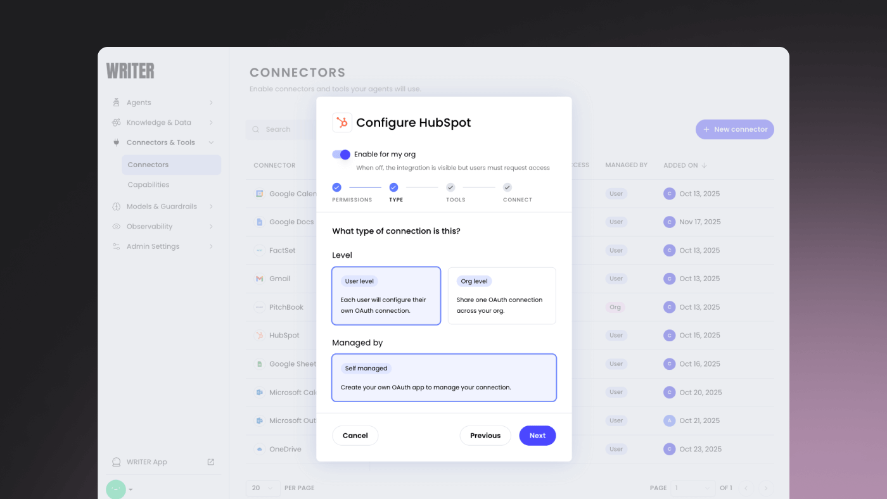Click the Cancel button

coord(355,436)
